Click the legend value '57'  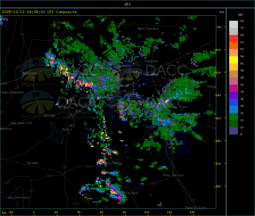point(242,49)
